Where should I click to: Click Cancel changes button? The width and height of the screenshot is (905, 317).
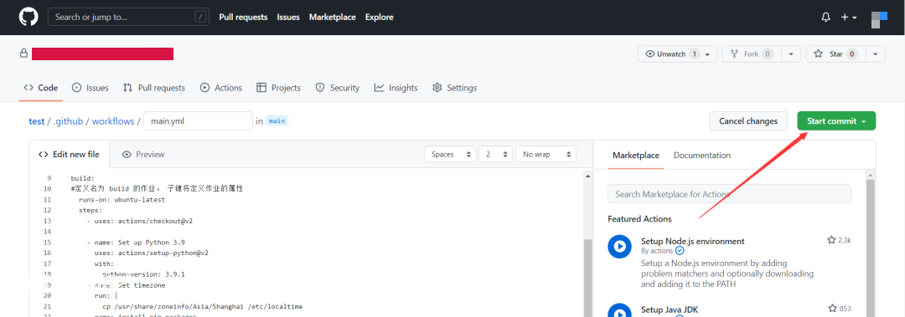(748, 121)
